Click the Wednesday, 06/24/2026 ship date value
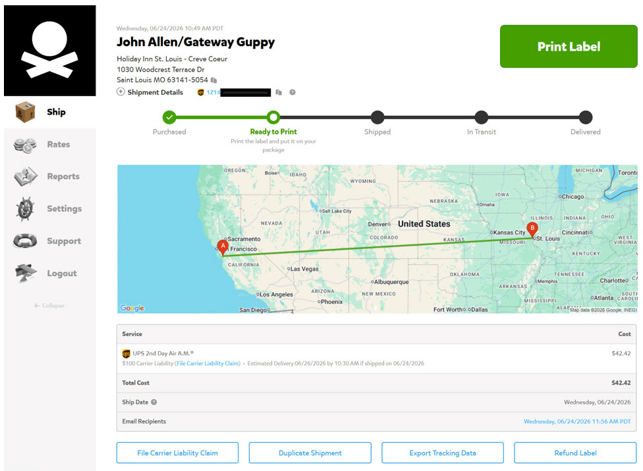643x471 pixels. pyautogui.click(x=597, y=402)
